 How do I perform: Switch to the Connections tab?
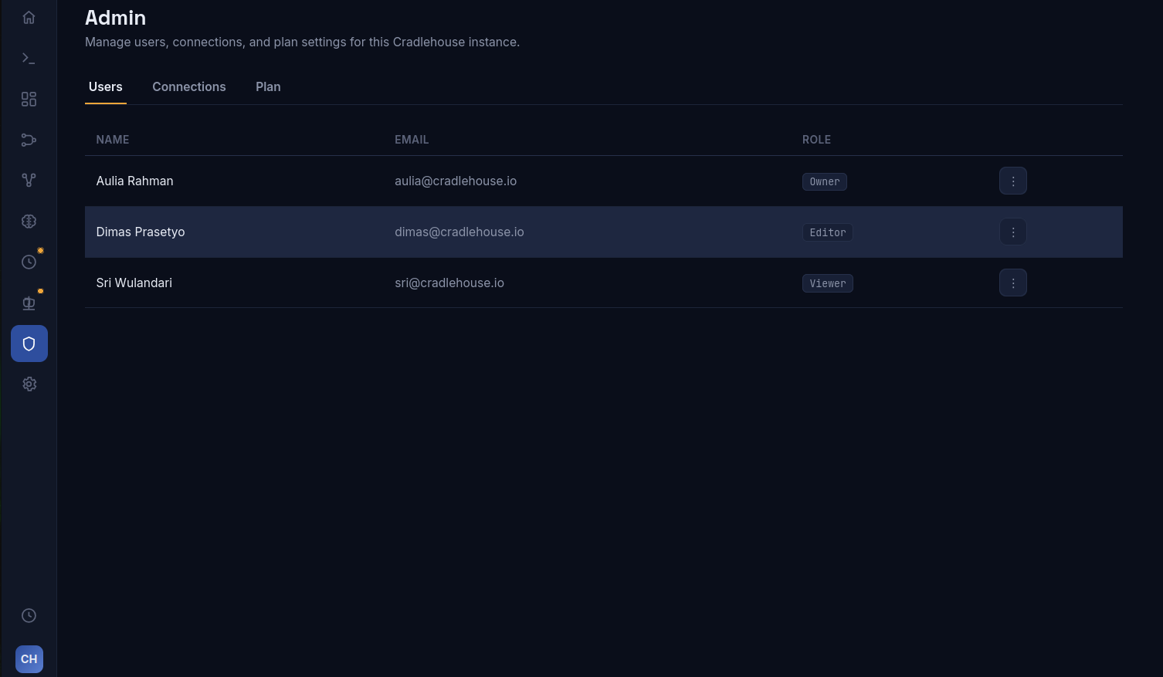coord(189,86)
